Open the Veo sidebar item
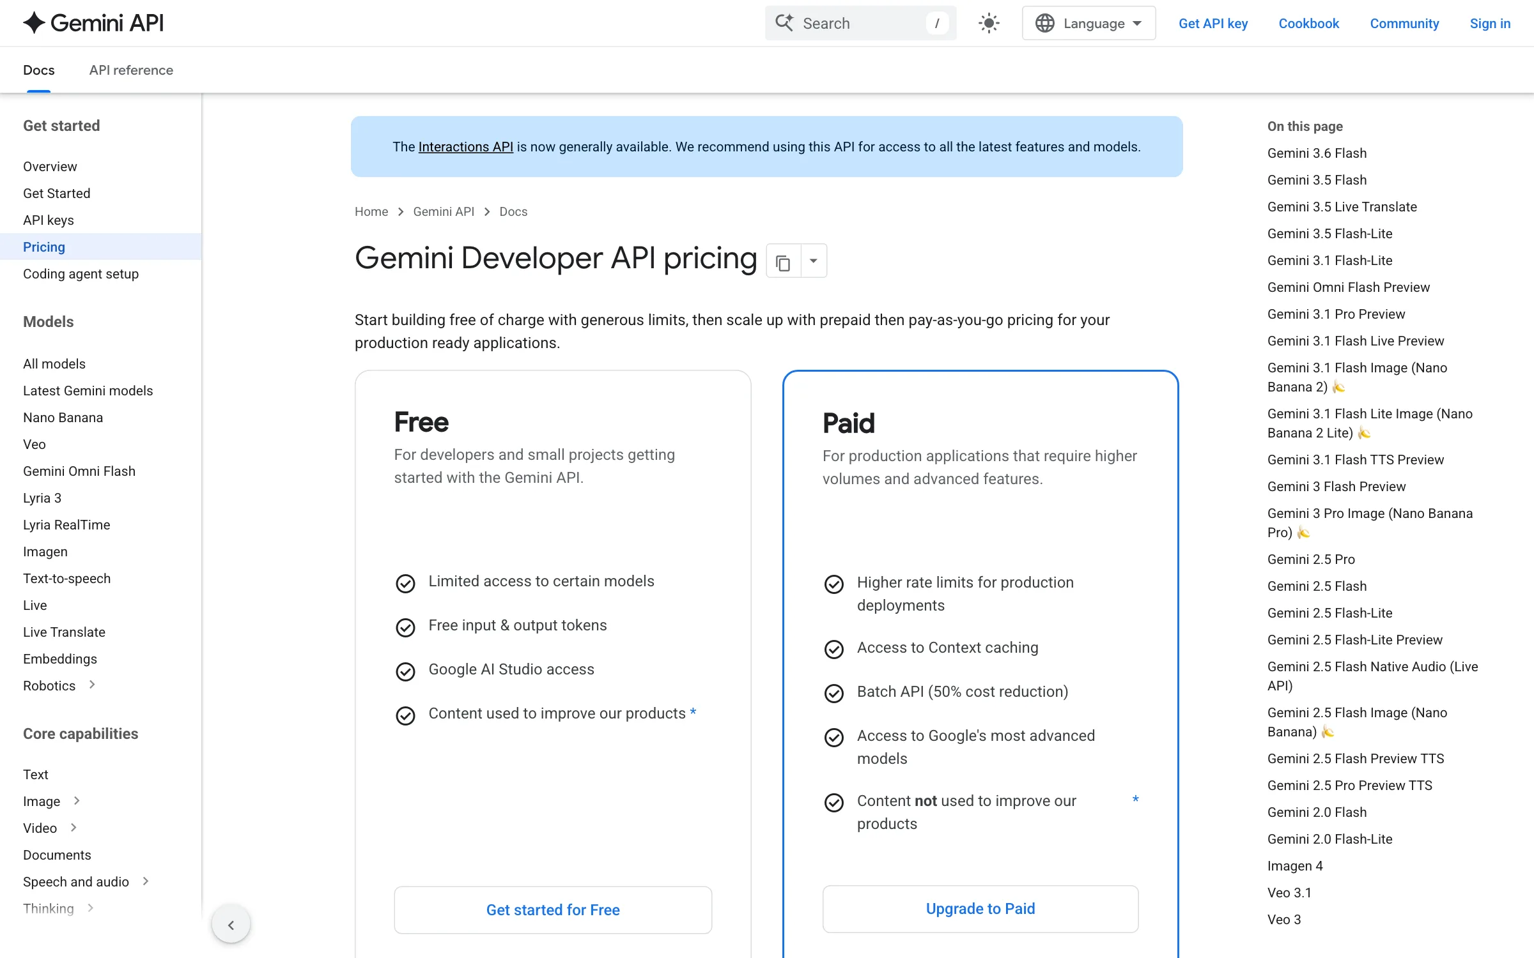1534x958 pixels. pyautogui.click(x=35, y=445)
